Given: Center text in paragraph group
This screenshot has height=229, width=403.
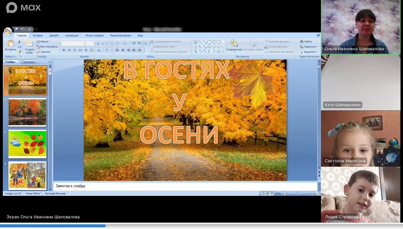Looking at the screenshot, I should (123, 50).
